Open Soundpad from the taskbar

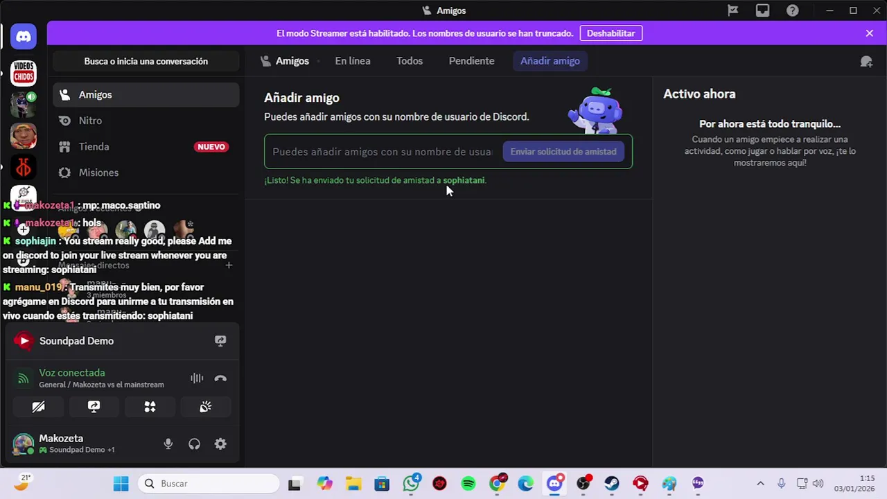[640, 484]
